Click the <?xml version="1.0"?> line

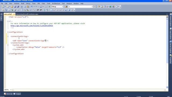tap(19, 17)
